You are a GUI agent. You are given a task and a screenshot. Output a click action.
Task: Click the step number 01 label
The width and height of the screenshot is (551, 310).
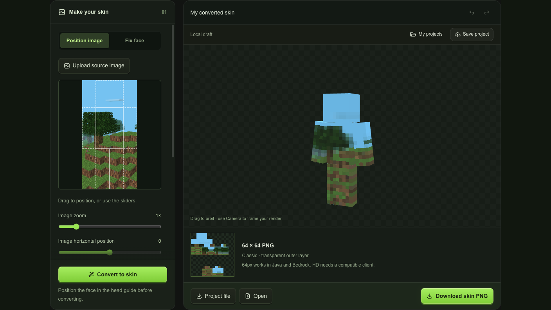click(164, 12)
